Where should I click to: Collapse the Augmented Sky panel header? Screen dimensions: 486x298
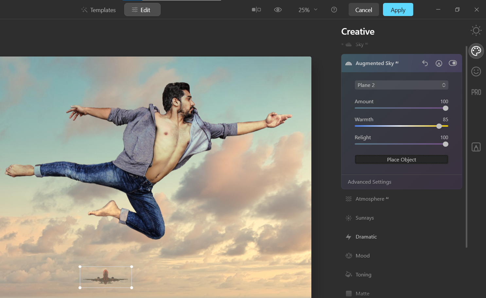pyautogui.click(x=402, y=63)
